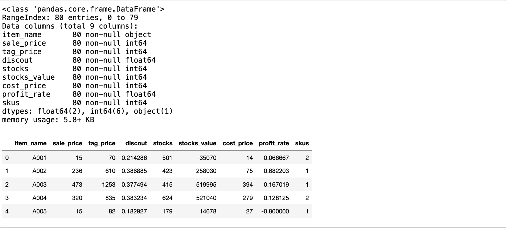
Task: Click profit_rate value -0.800000
Action: click(x=275, y=211)
